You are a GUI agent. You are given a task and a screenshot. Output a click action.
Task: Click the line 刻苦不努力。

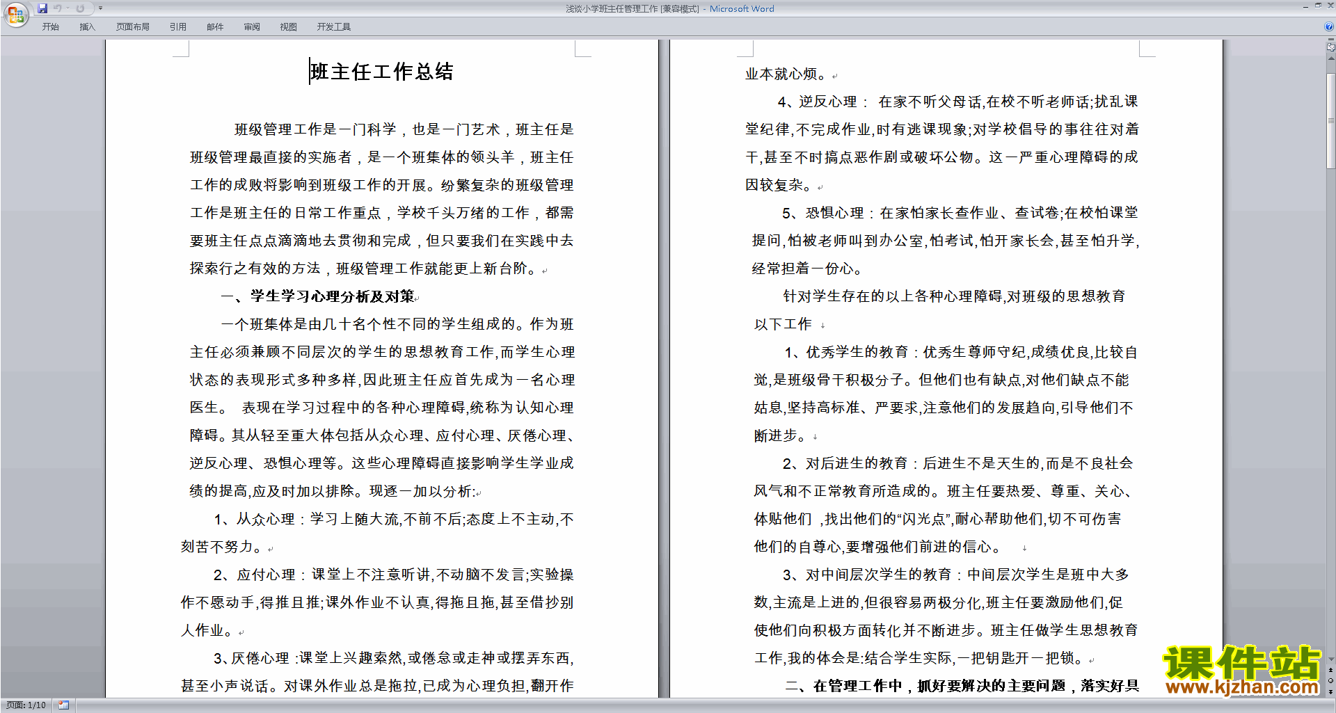click(x=222, y=547)
